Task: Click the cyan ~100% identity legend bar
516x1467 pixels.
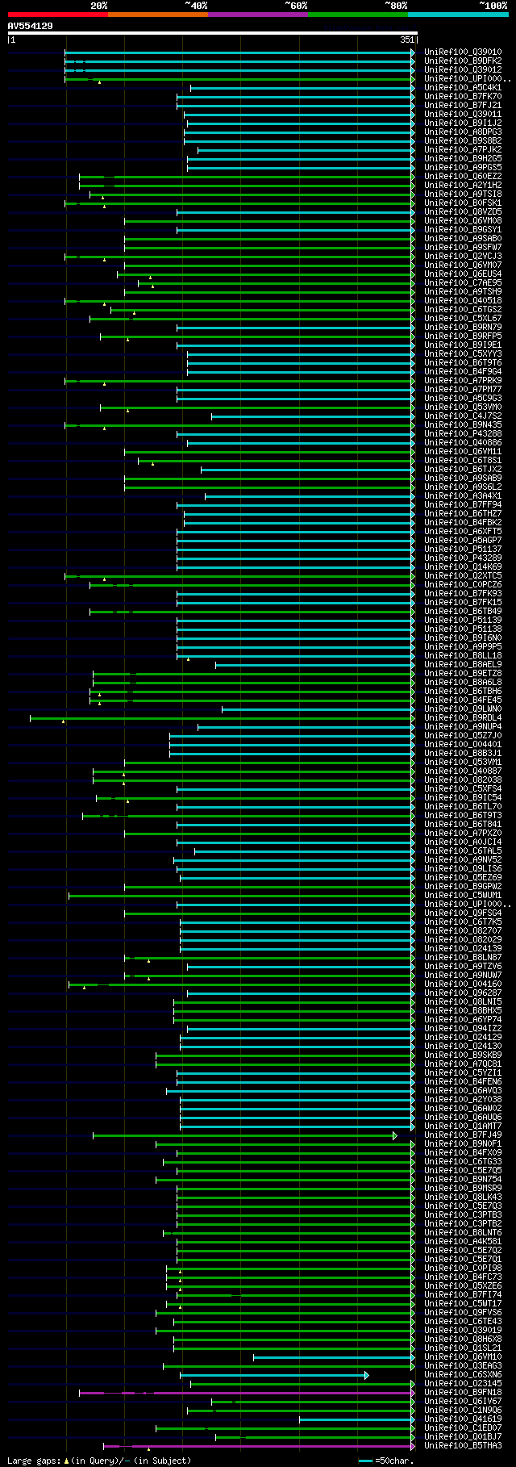Action: point(458,15)
